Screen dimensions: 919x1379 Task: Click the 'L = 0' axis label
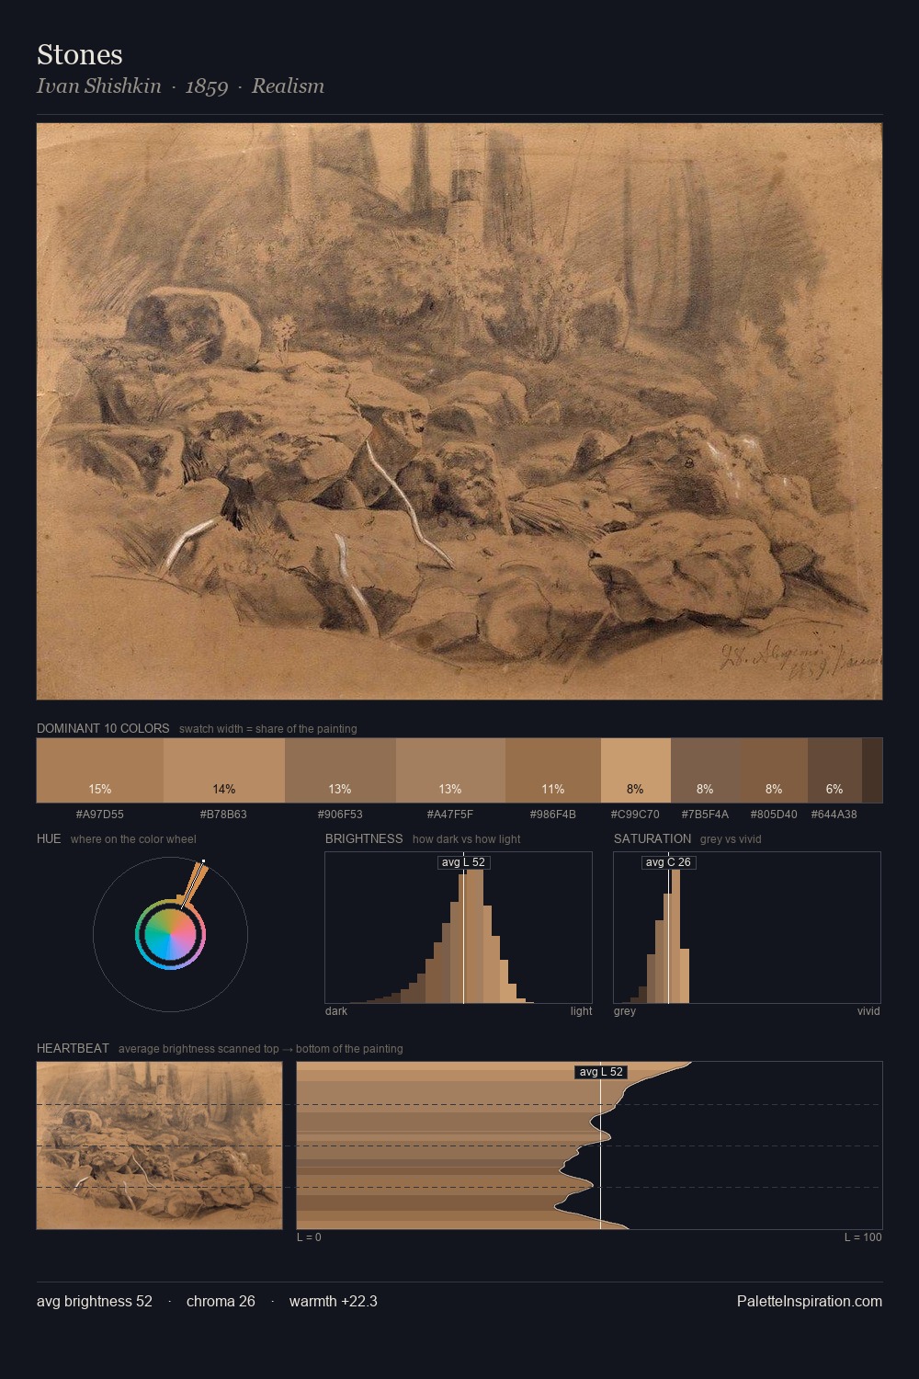pyautogui.click(x=309, y=1237)
